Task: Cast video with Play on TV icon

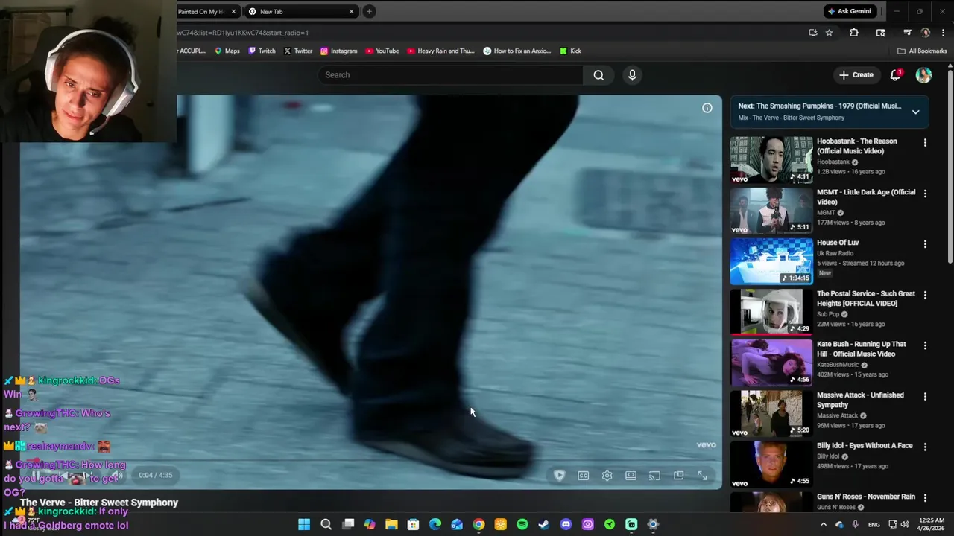Action: 655,476
